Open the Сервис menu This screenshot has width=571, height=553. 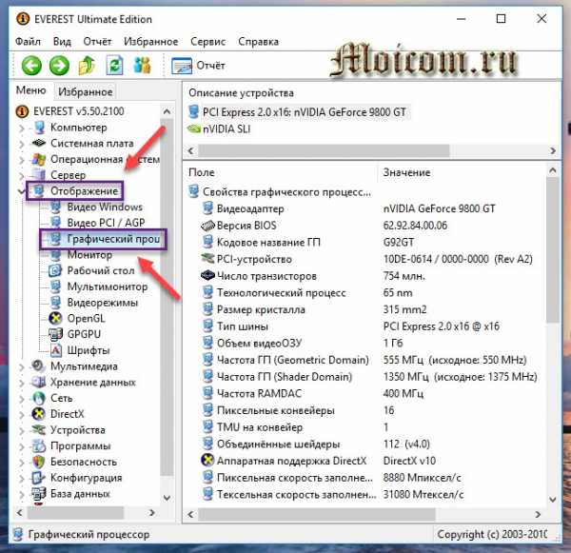(207, 42)
